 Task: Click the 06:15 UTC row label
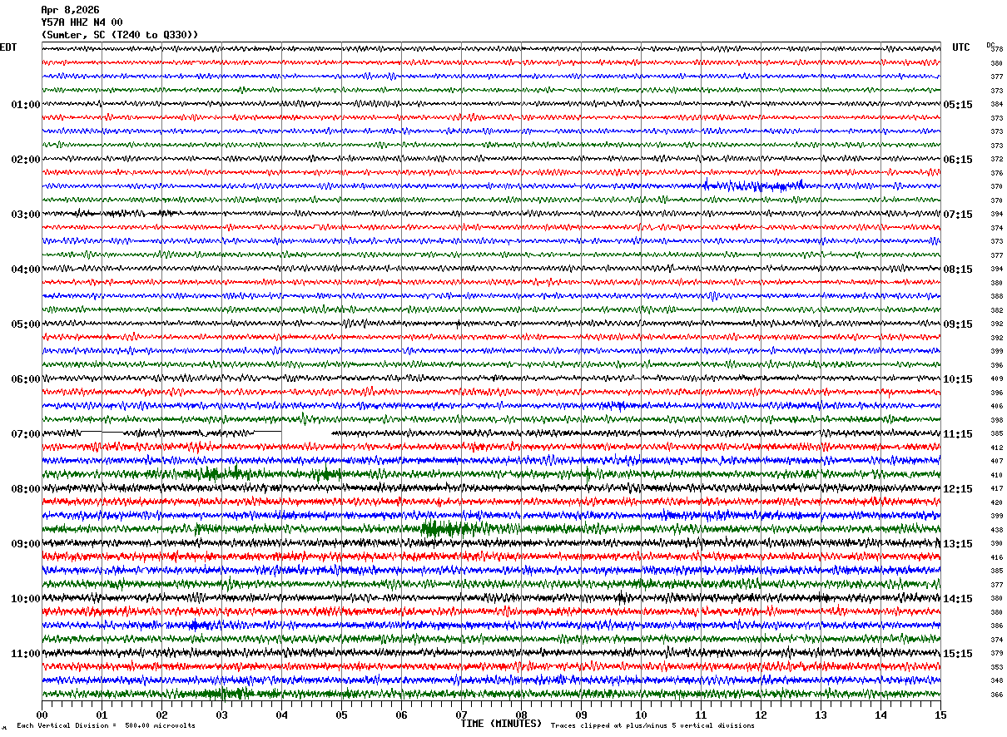click(x=958, y=160)
